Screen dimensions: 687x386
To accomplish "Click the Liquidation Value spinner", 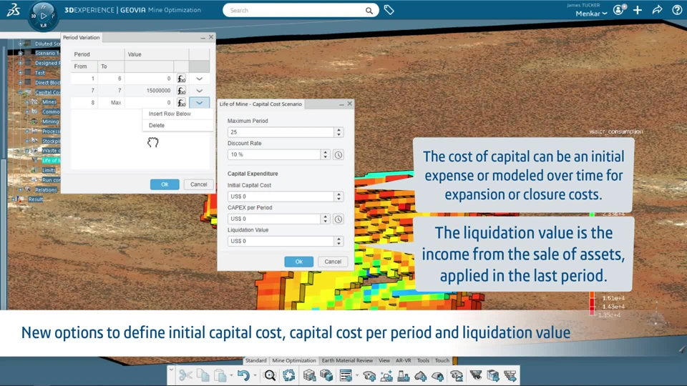I will [x=338, y=241].
